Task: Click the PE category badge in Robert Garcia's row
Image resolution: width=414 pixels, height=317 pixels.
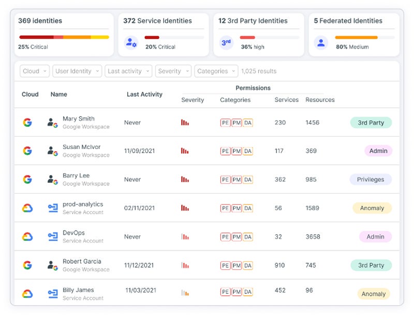Action: tap(225, 265)
